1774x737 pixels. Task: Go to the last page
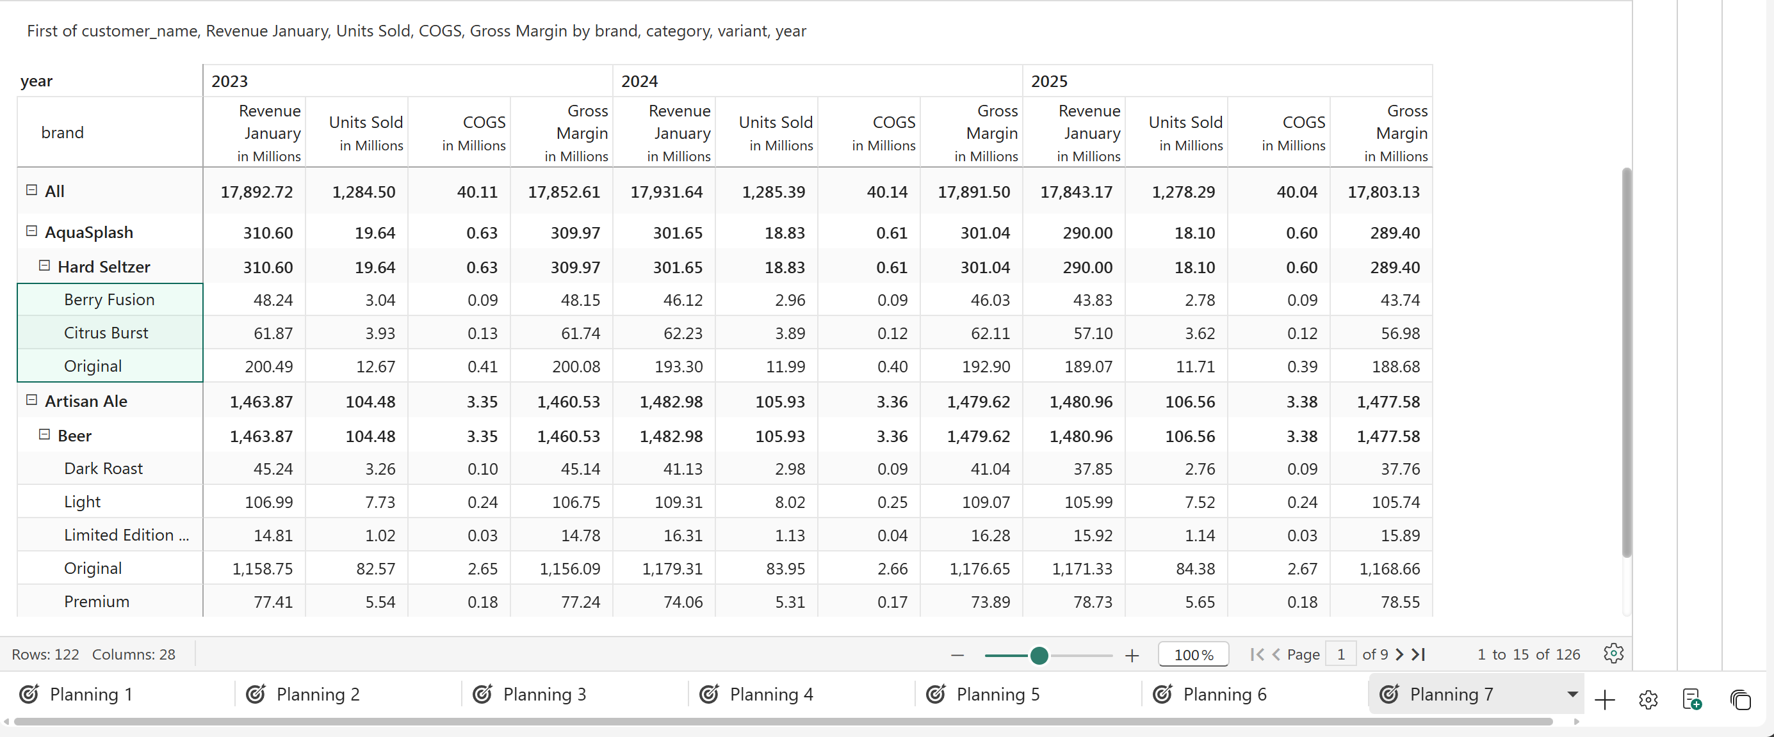[1419, 654]
